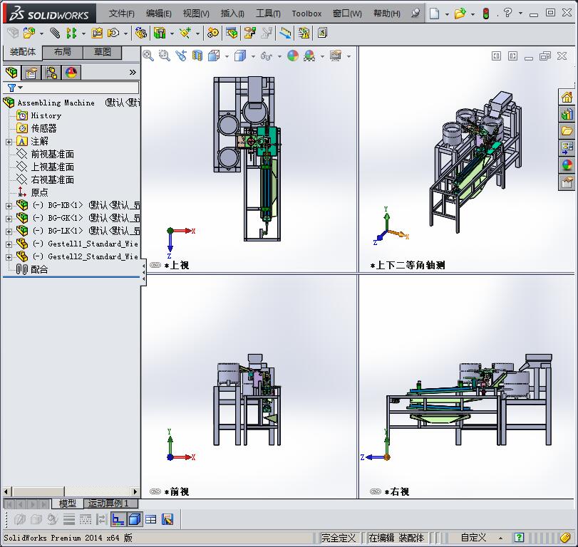The image size is (578, 547).
Task: Select 前视基准面 in the feature tree
Action: tap(52, 154)
